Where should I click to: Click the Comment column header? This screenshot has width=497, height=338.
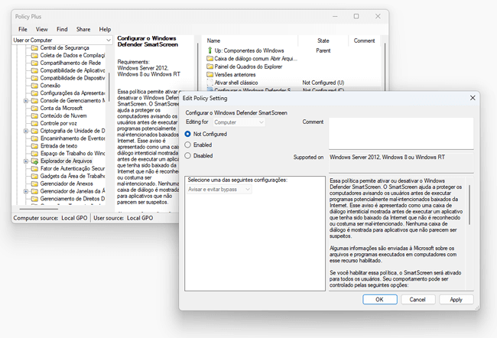[x=365, y=41]
